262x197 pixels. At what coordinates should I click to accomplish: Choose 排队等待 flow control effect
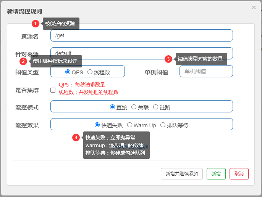pyautogui.click(x=163, y=125)
